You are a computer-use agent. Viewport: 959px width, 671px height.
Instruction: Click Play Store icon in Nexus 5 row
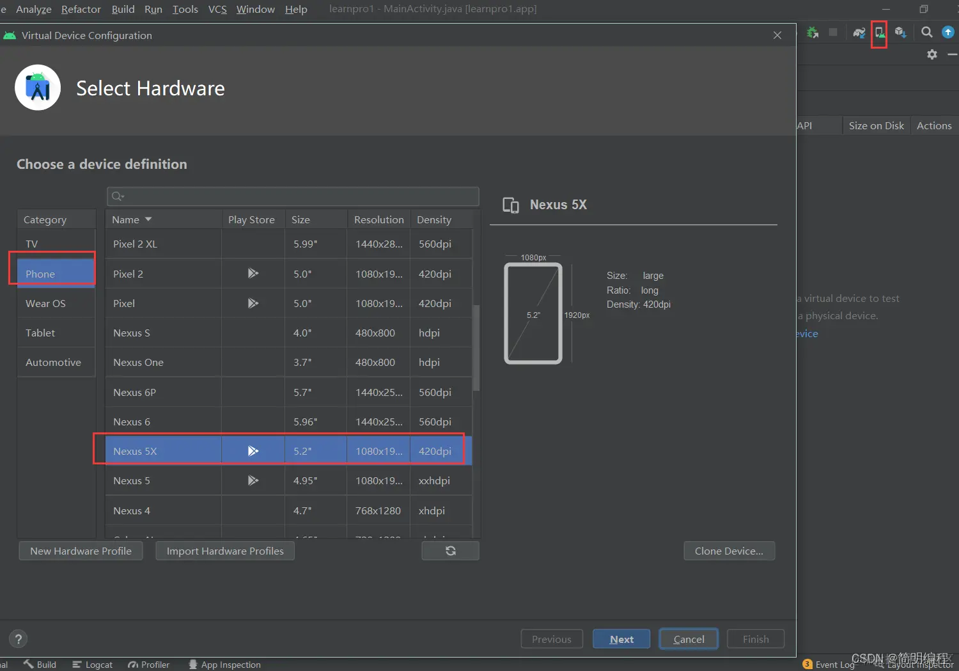click(253, 480)
